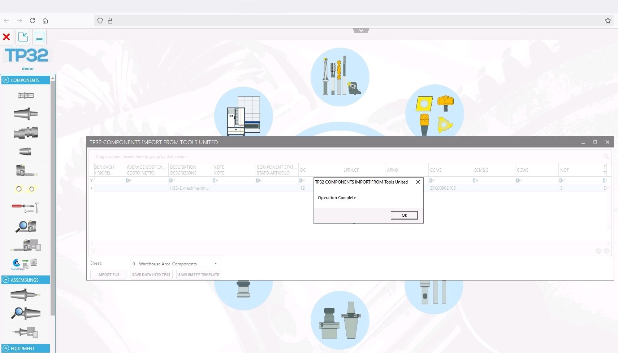Click the DC column header
The height and width of the screenshot is (353, 618).
[x=320, y=170]
